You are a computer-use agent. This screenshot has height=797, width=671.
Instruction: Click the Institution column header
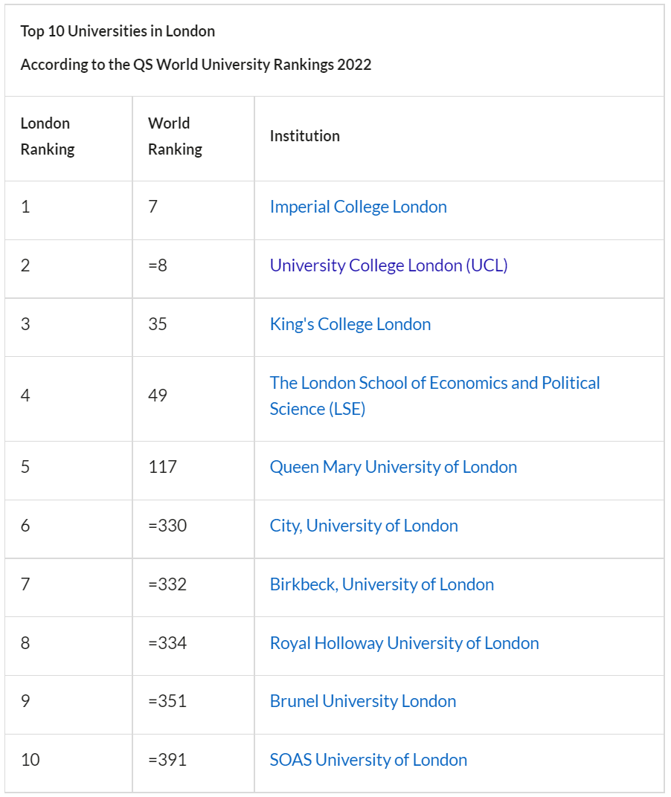coord(304,136)
